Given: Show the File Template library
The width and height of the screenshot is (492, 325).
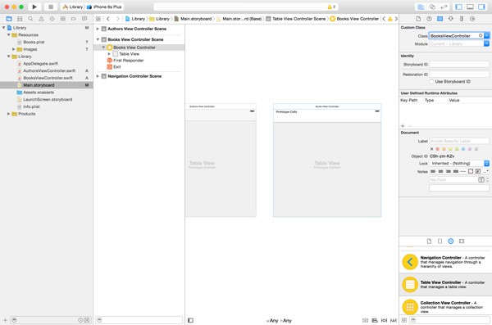Looking at the screenshot, I should click(429, 241).
